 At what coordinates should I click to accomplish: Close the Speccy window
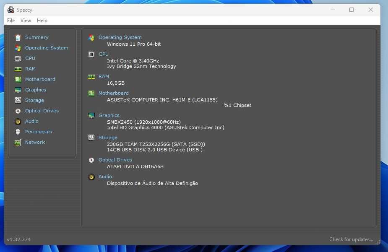coord(370,10)
